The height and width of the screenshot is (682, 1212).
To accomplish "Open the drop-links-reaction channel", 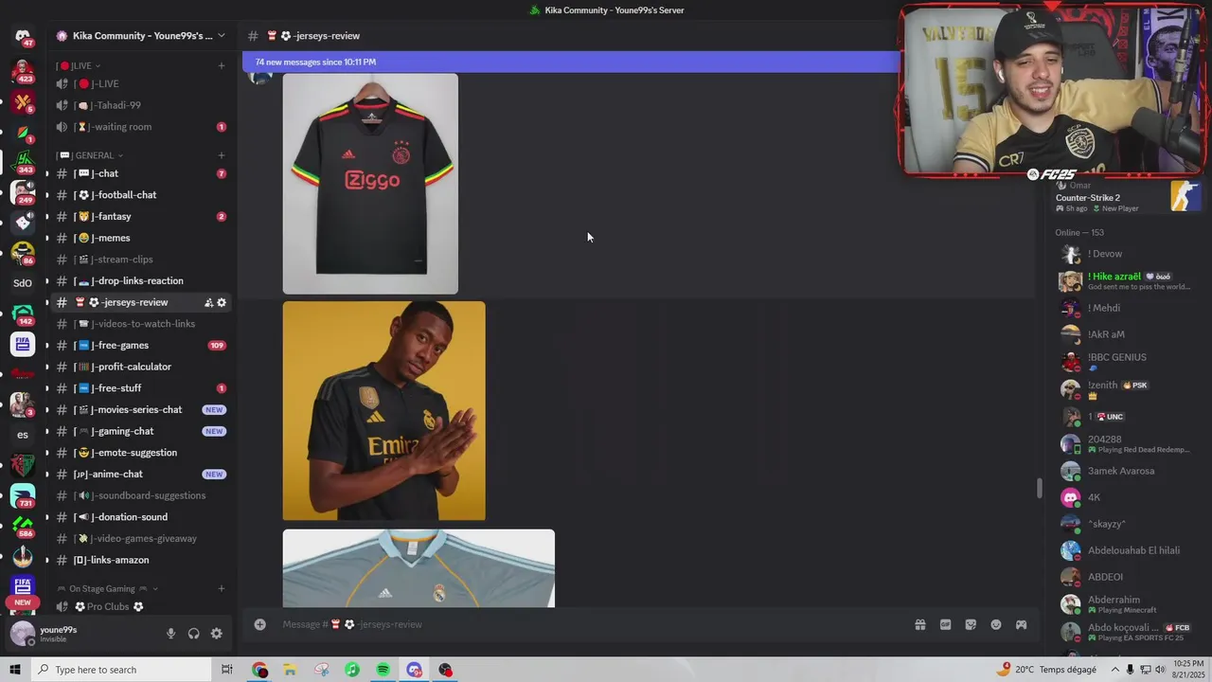I will click(140, 280).
